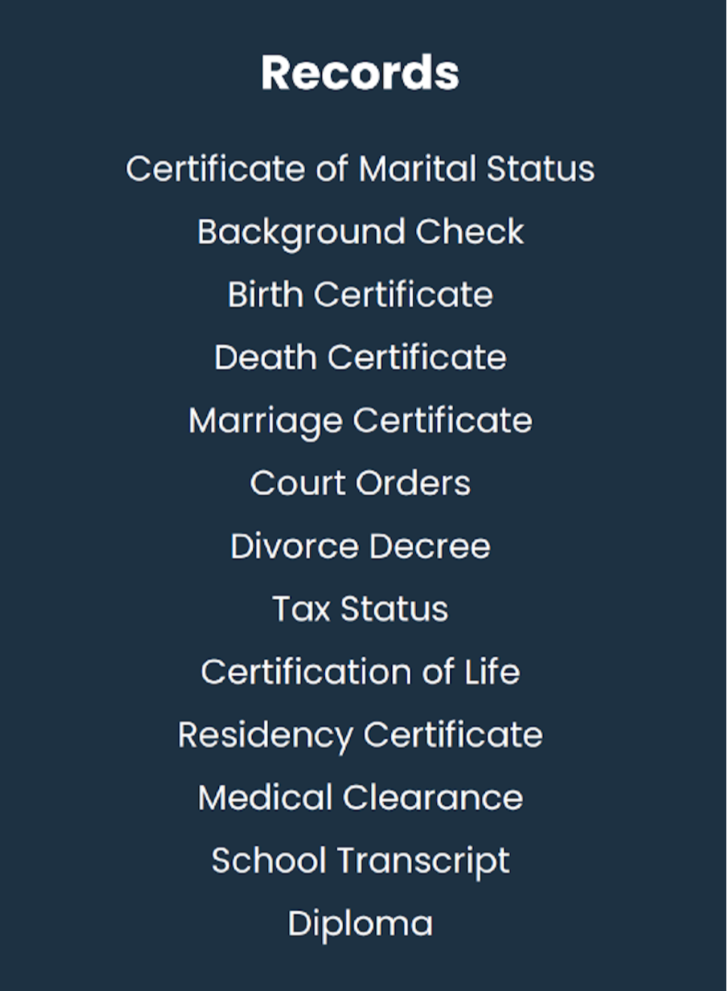This screenshot has height=991, width=727.
Task: Navigate to Court Orders
Action: tap(360, 484)
